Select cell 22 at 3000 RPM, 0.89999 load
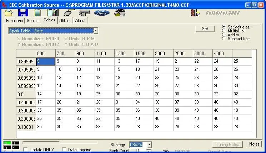The width and height of the screenshot is (266, 153). (202, 61)
